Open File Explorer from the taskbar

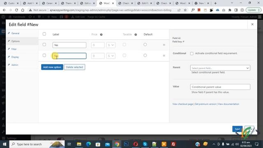coord(79,144)
